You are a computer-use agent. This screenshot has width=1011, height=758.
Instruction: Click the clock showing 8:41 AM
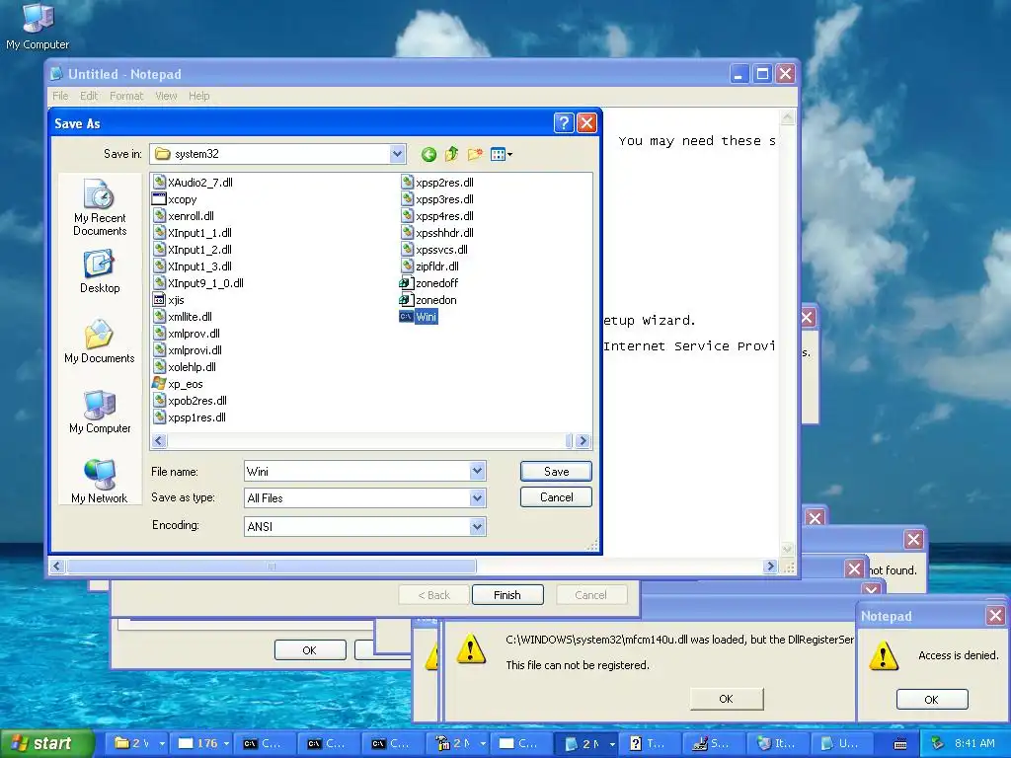coord(974,743)
